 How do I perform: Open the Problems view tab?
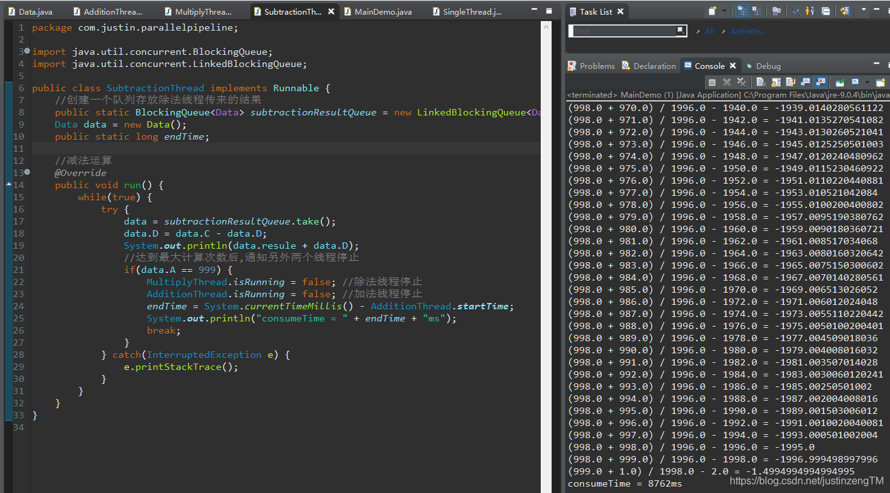point(591,66)
